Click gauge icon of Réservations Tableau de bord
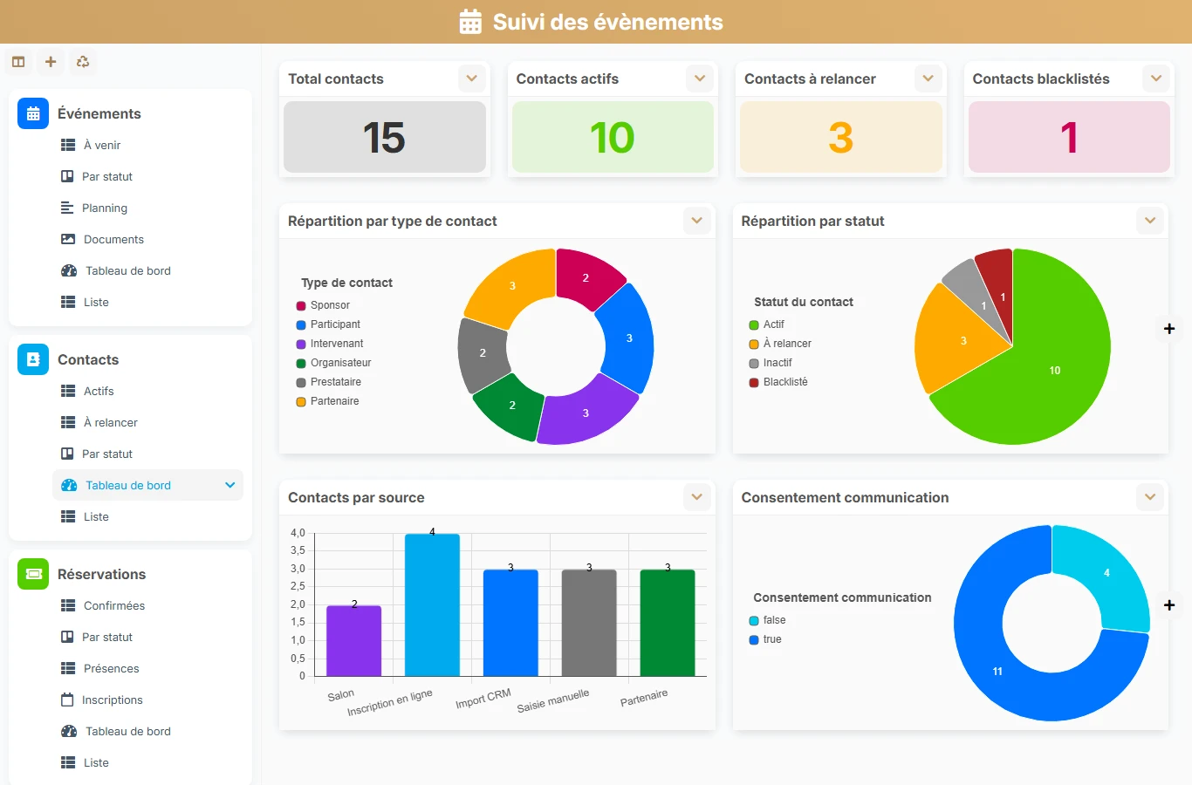This screenshot has width=1192, height=785. tap(69, 731)
